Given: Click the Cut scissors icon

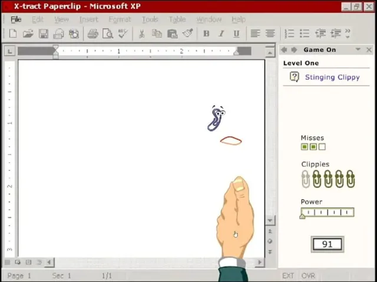Looking at the screenshot, I should coord(141,34).
